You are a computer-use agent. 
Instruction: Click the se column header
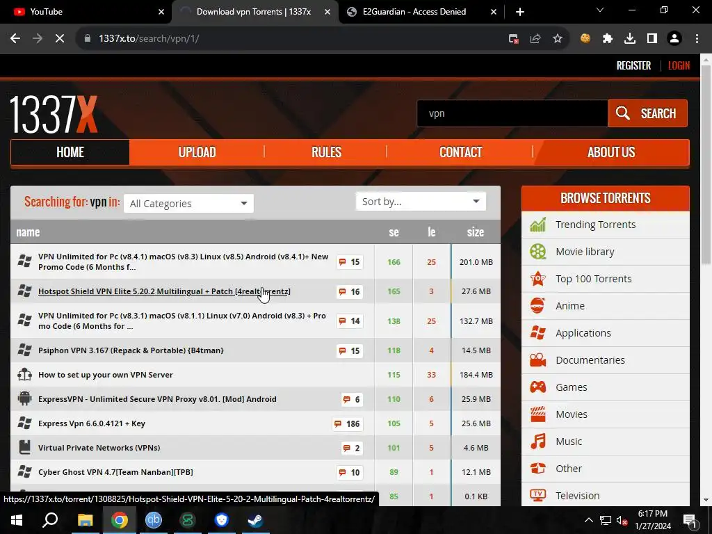coord(394,232)
